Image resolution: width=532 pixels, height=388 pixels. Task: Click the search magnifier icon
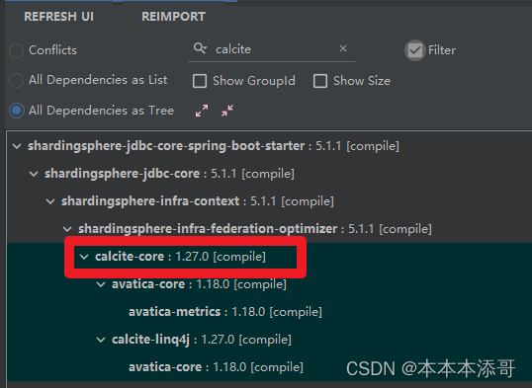200,48
